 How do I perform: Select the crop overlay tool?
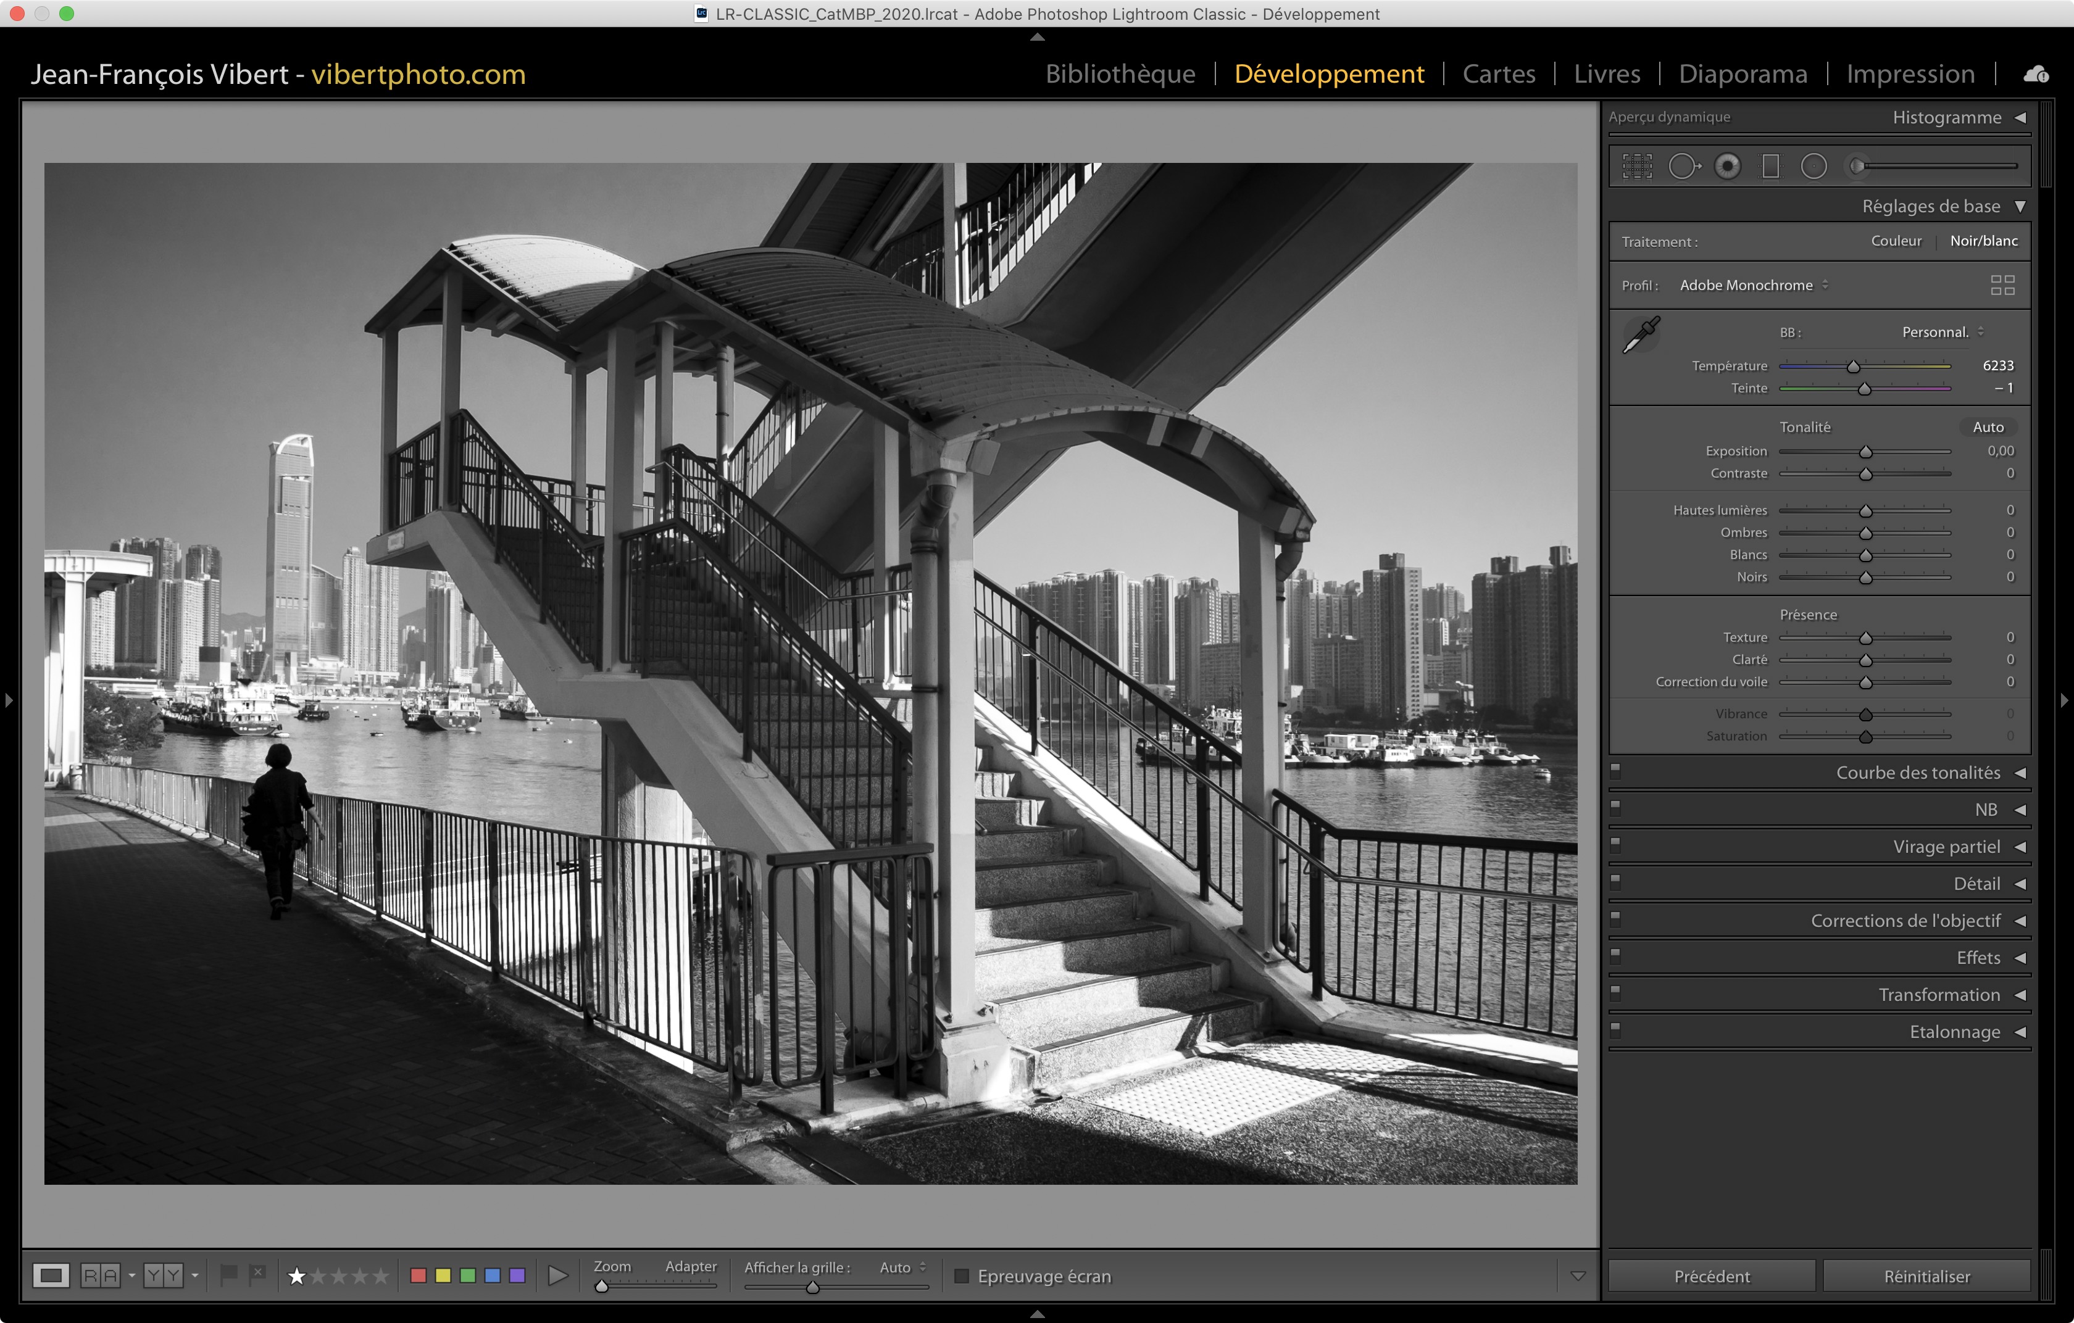(1636, 166)
